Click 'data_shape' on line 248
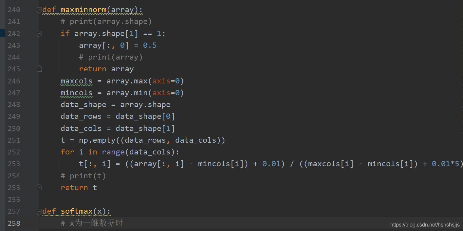 83,105
